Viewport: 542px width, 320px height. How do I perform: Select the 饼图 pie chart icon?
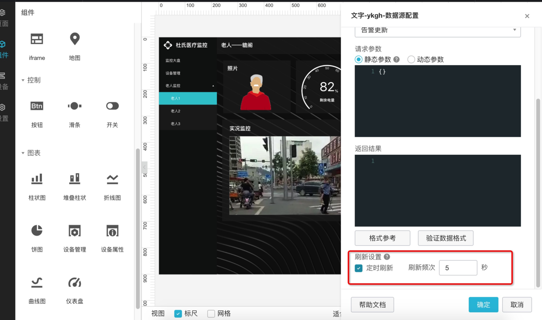(x=37, y=230)
